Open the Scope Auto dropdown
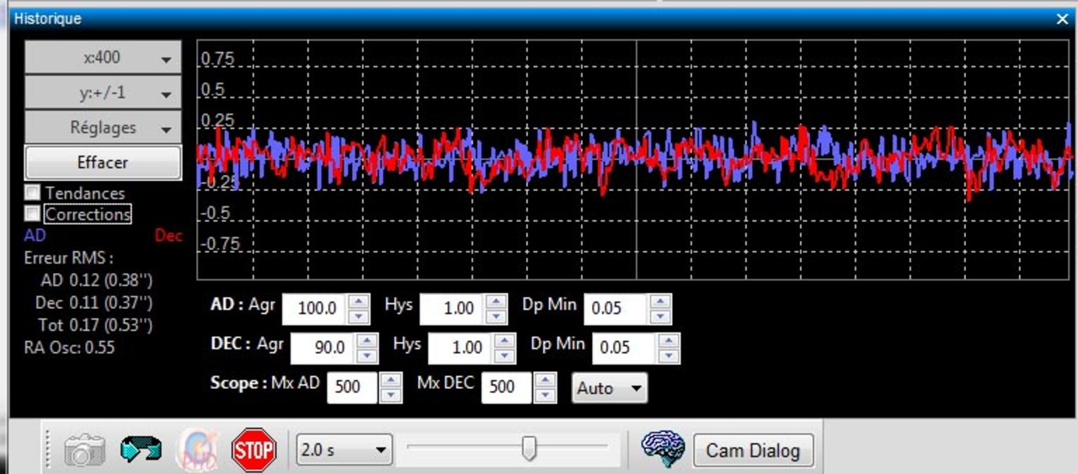The image size is (1078, 474). (610, 388)
